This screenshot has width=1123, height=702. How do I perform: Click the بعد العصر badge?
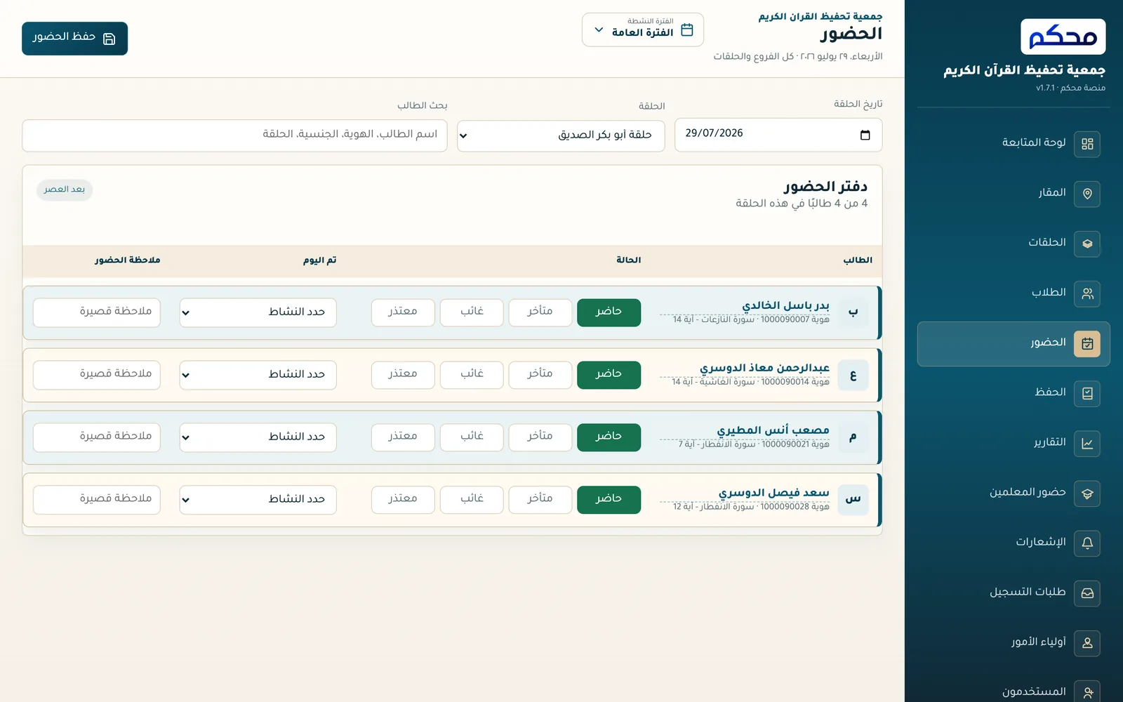tap(65, 190)
